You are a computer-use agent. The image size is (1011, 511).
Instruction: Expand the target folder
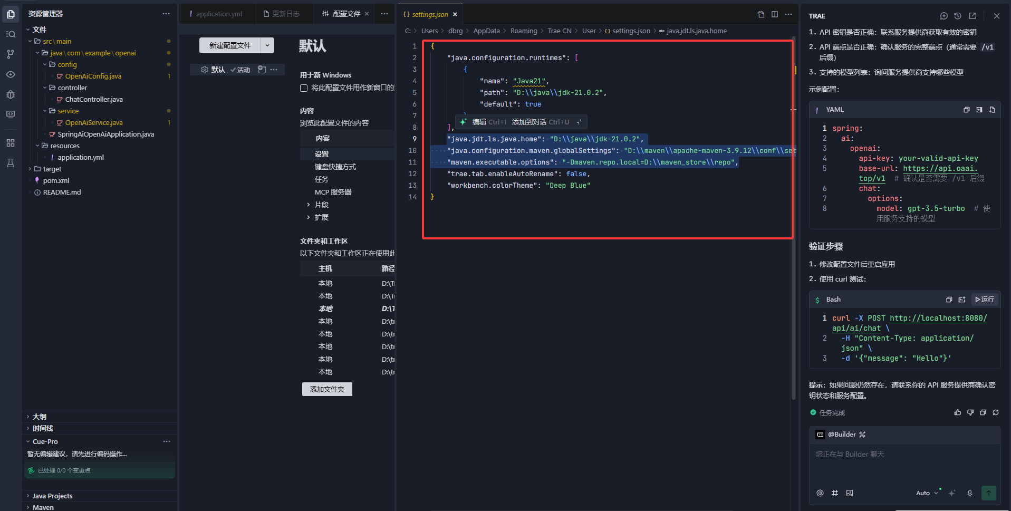click(30, 169)
